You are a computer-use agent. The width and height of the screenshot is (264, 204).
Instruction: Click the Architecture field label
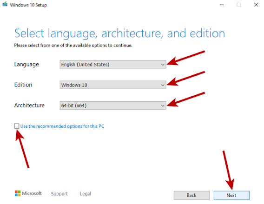(x=29, y=105)
